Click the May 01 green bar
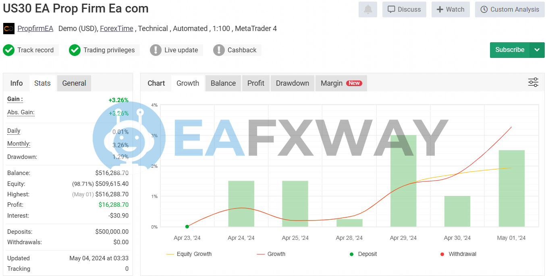Viewport: 546px width, 276px height. coord(512,189)
